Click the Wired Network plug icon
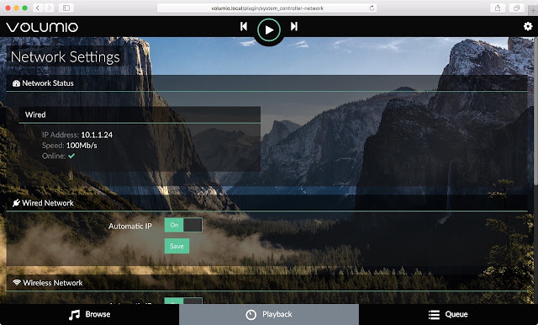This screenshot has width=538, height=325. point(16,203)
